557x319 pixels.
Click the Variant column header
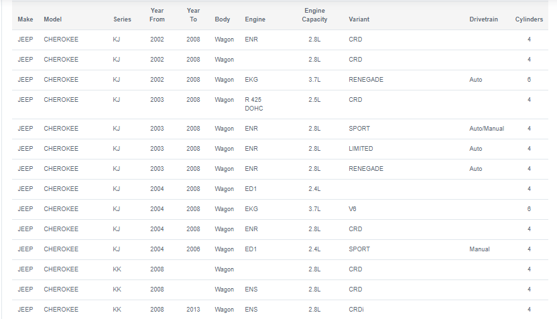tap(359, 19)
